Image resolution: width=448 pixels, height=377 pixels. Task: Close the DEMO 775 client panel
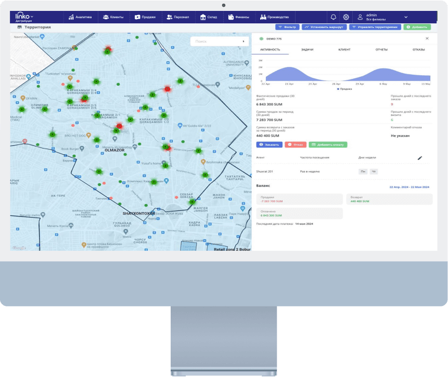427,38
